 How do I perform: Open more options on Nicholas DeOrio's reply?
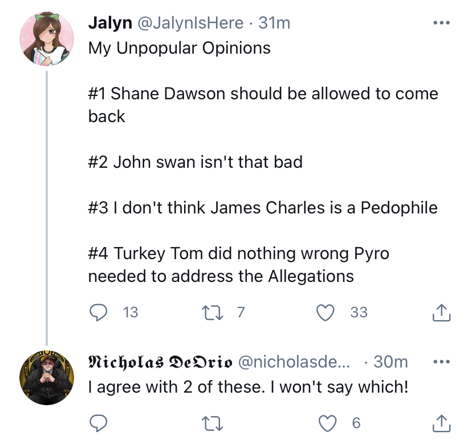pyautogui.click(x=442, y=361)
